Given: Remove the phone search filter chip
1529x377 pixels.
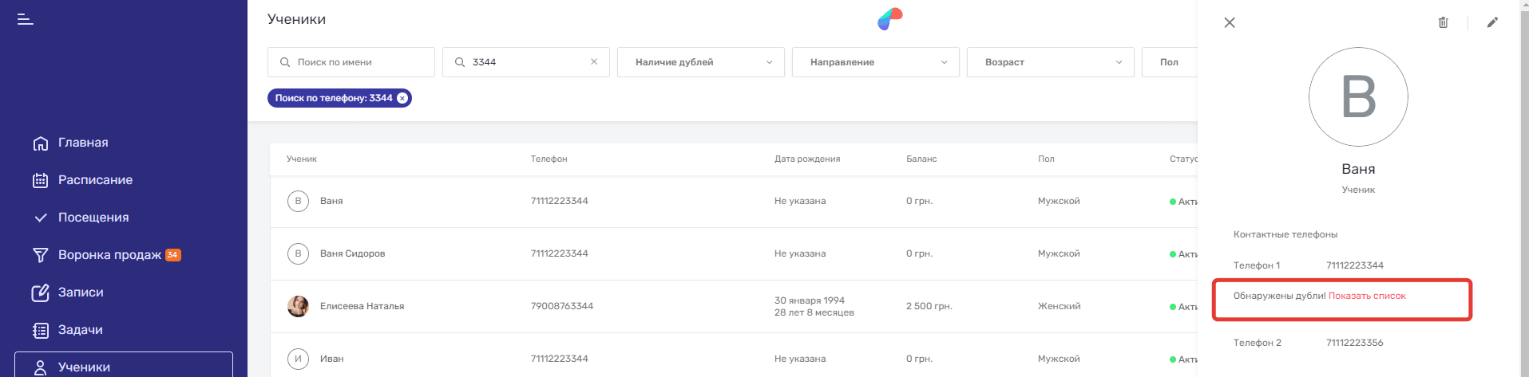Looking at the screenshot, I should [x=402, y=98].
